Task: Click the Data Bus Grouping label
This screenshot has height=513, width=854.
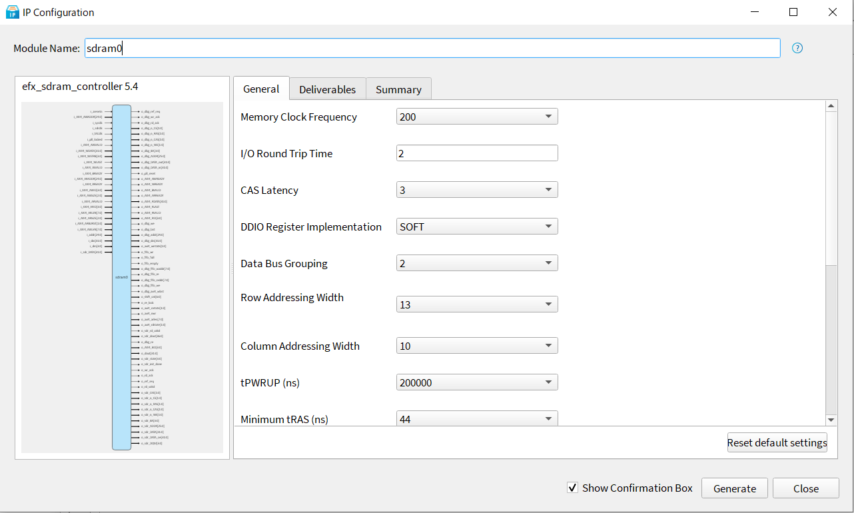Action: click(284, 263)
